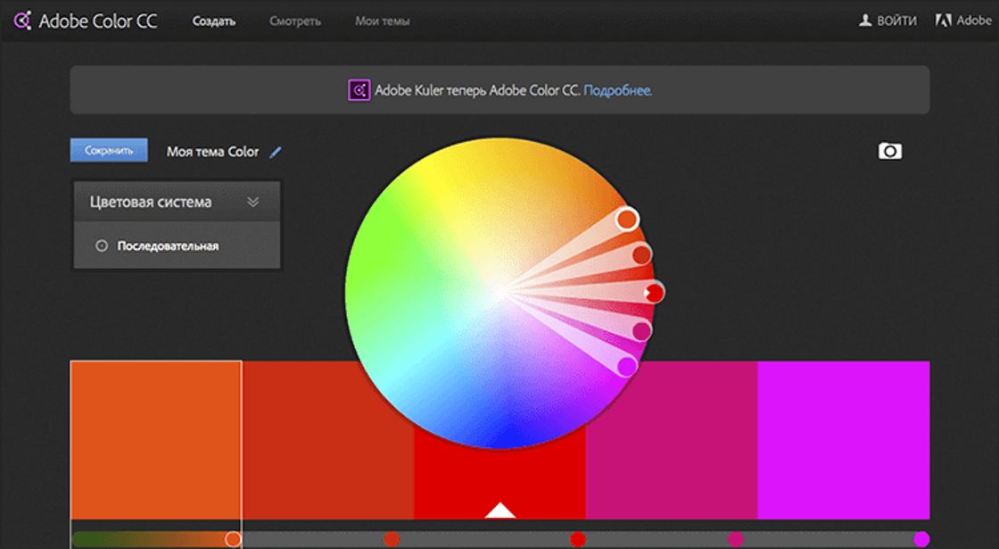Click the pink slider dot below swatches
This screenshot has height=549, width=999.
pos(736,539)
